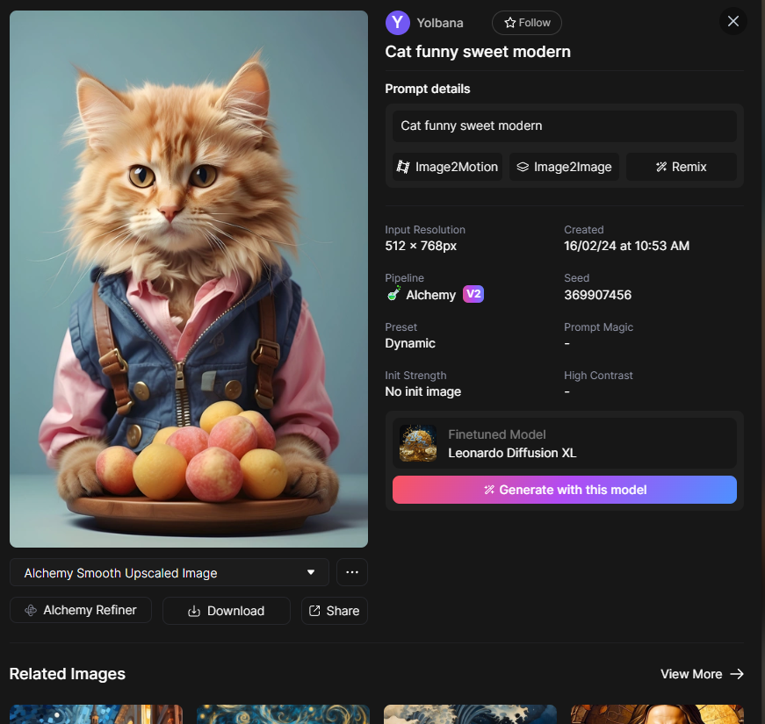Viewport: 765px width, 724px height.
Task: Click the star icon in Follow
Action: point(509,23)
